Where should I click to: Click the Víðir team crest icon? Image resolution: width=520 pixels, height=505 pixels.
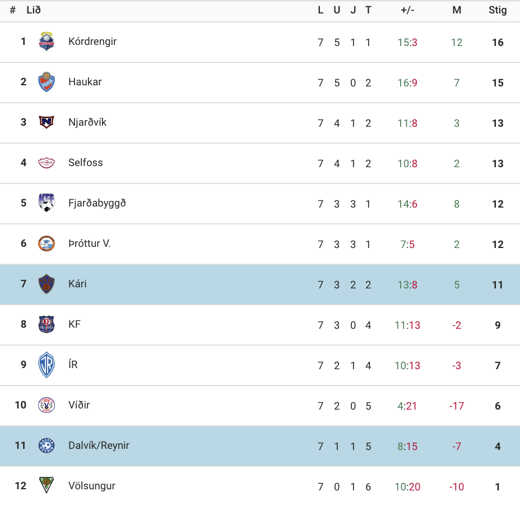[x=47, y=405]
